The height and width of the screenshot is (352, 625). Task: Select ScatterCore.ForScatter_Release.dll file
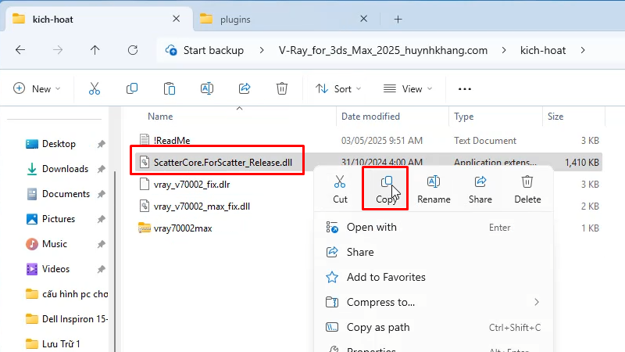pos(223,163)
